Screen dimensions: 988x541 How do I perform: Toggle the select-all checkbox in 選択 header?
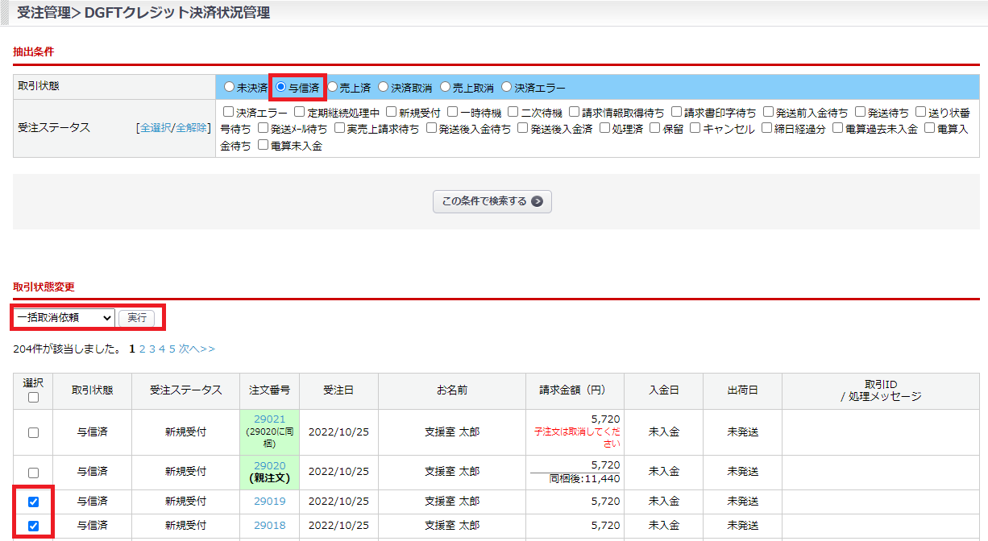tap(33, 397)
